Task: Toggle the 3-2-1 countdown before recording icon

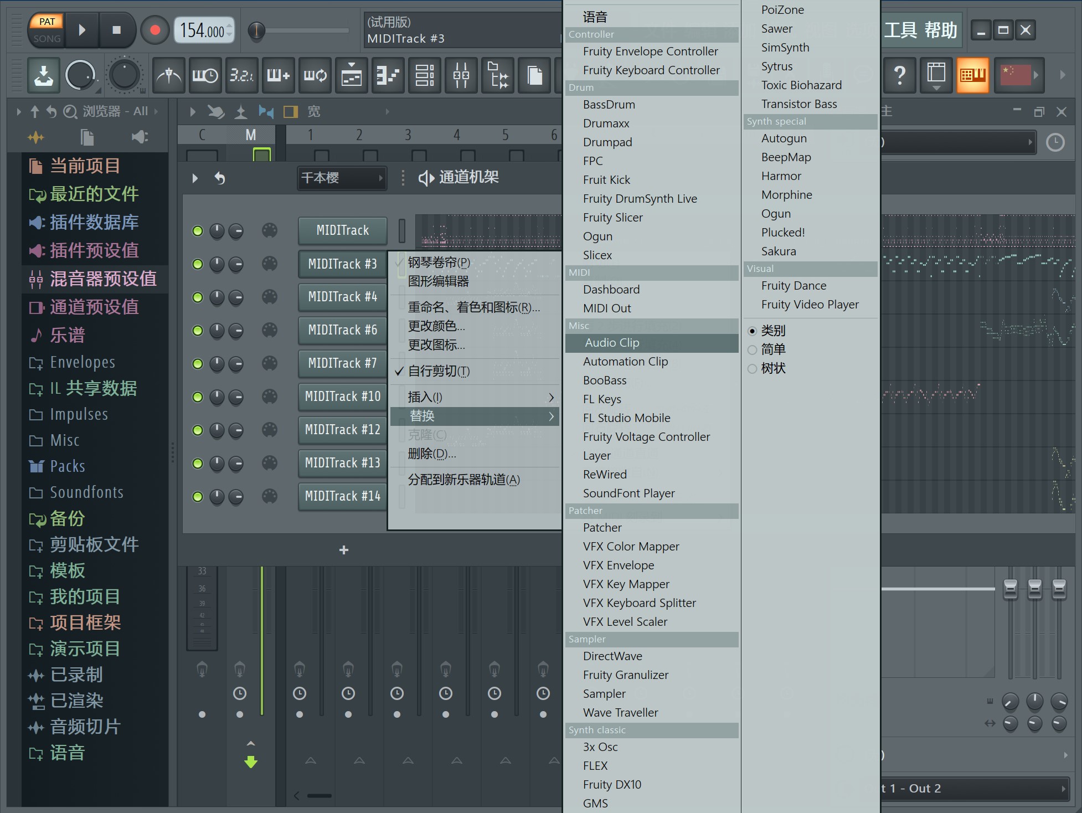Action: pos(241,75)
